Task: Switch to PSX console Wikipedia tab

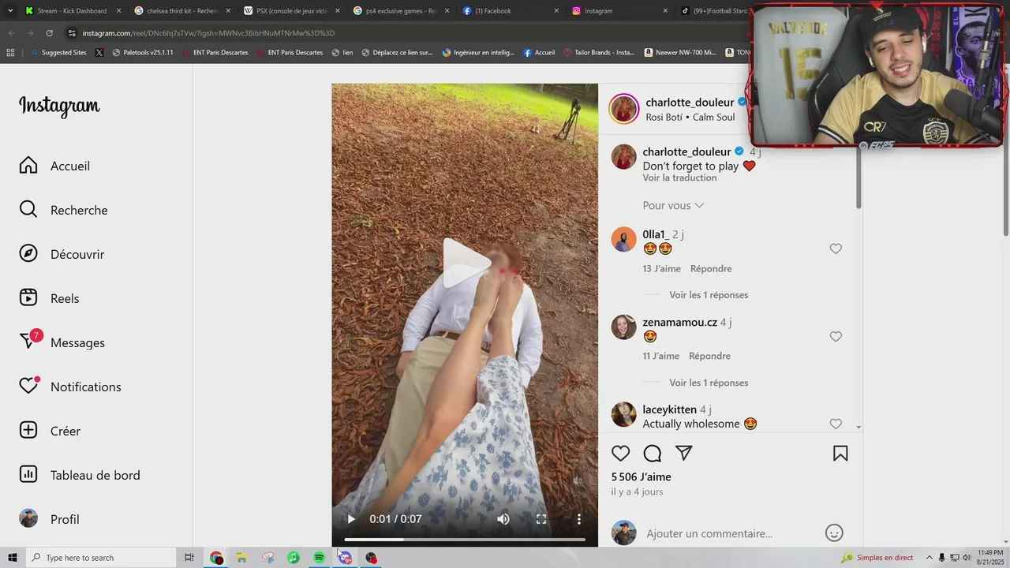Action: coord(291,11)
